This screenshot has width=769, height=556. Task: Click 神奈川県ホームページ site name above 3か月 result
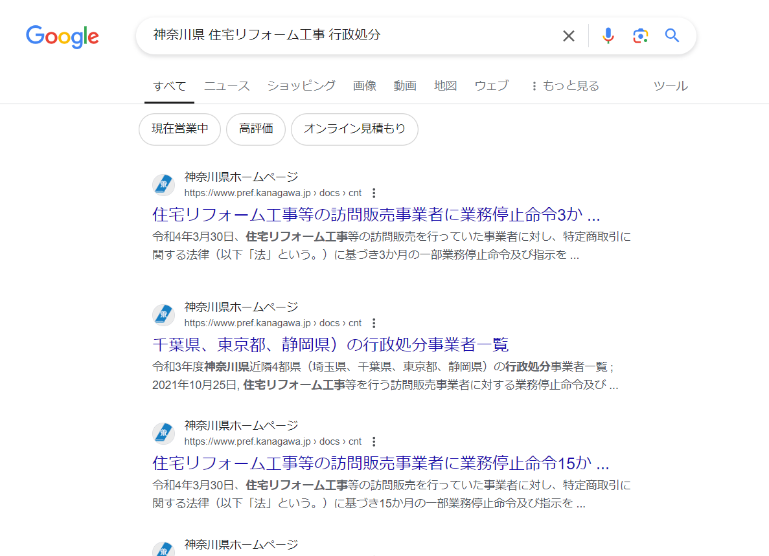241,177
